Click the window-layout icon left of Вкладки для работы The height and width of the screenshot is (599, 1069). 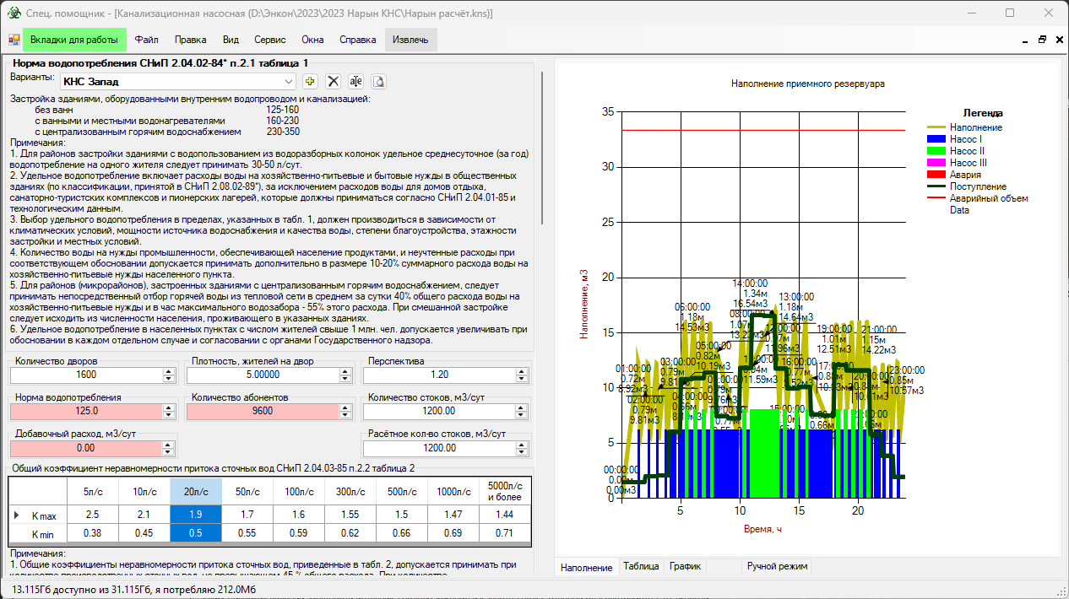(14, 40)
